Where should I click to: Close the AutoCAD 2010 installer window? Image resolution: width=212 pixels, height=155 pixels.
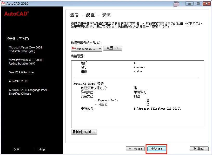pyautogui.click(x=207, y=4)
